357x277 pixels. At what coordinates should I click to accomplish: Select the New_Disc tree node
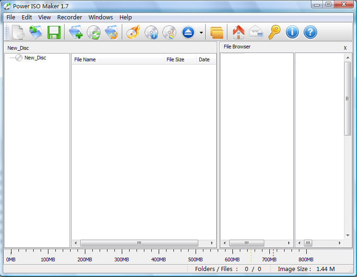click(x=36, y=58)
